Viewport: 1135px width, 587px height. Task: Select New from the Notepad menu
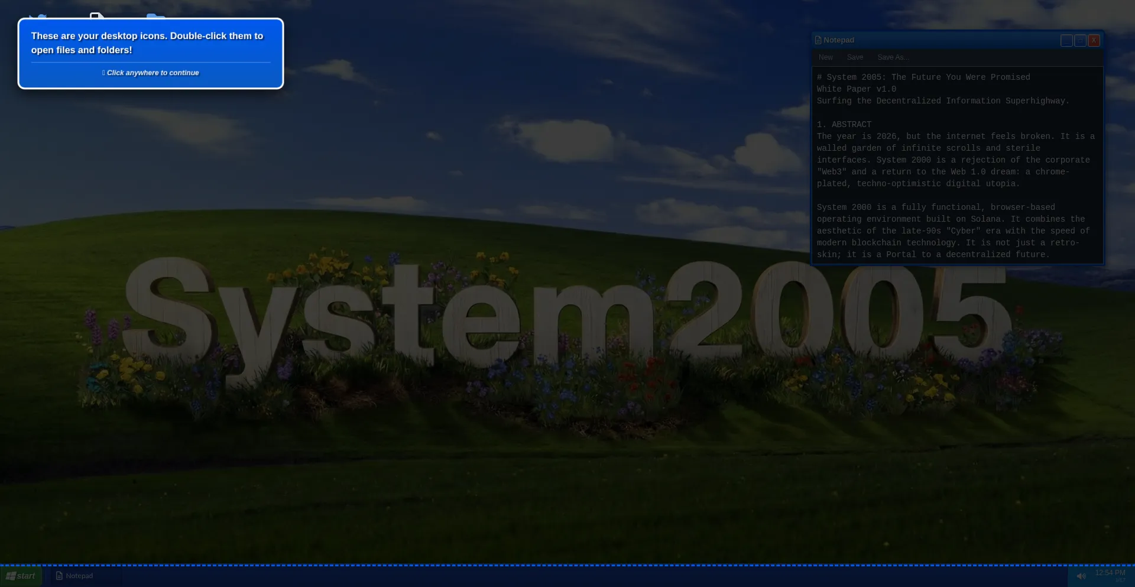click(x=825, y=57)
